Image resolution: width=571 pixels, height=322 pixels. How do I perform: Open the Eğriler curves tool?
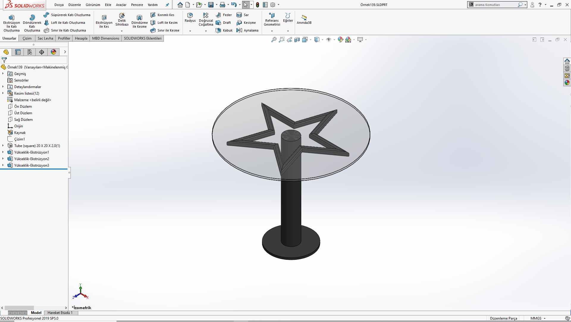288,18
